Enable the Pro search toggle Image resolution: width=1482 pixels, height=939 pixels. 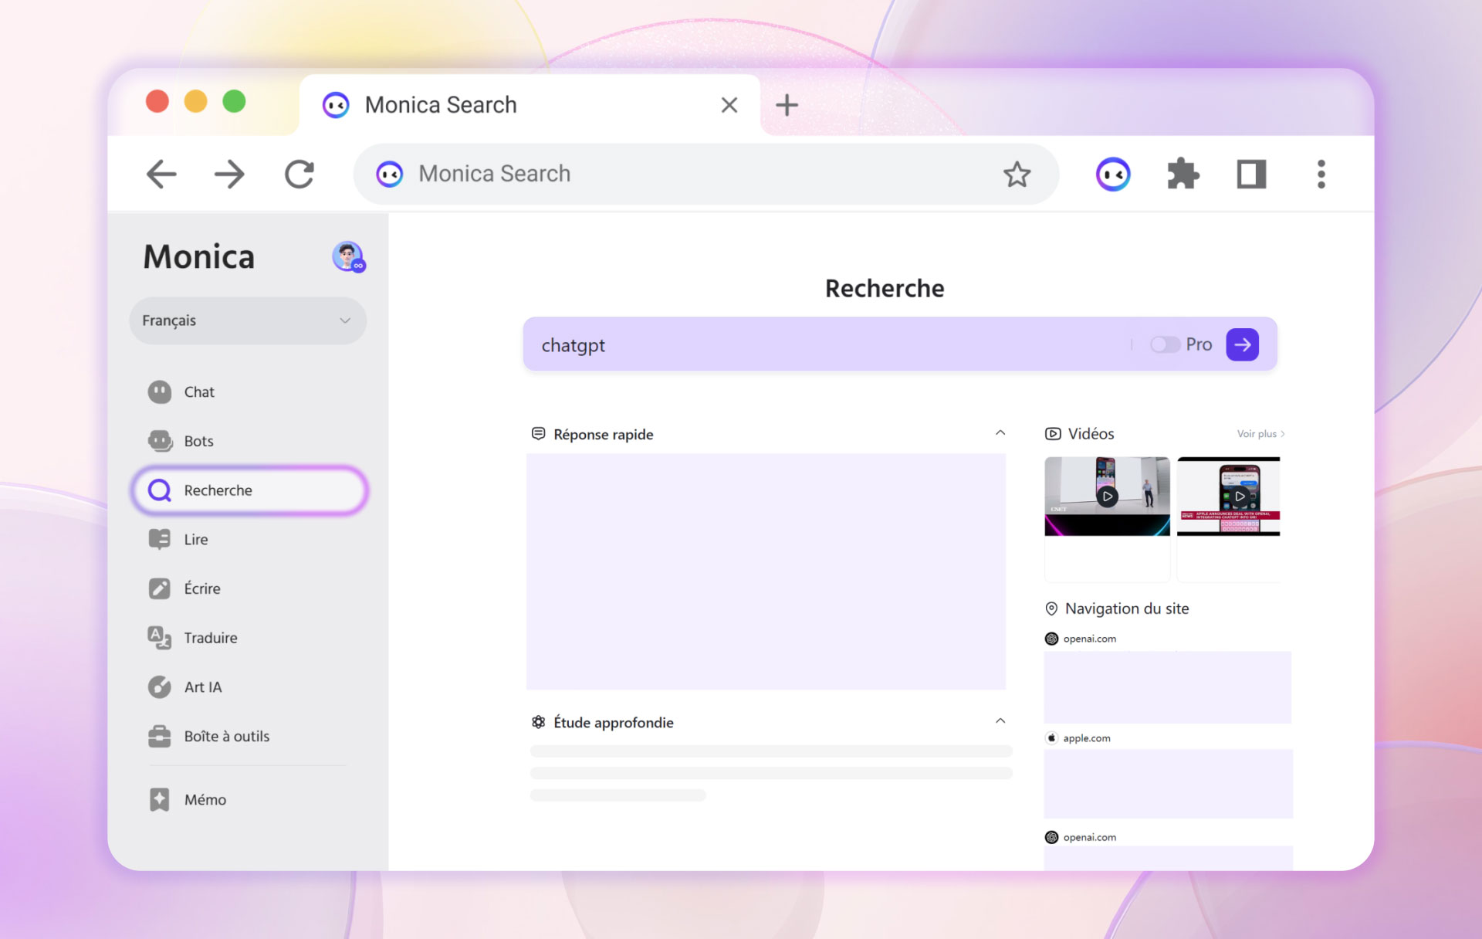[1164, 344]
